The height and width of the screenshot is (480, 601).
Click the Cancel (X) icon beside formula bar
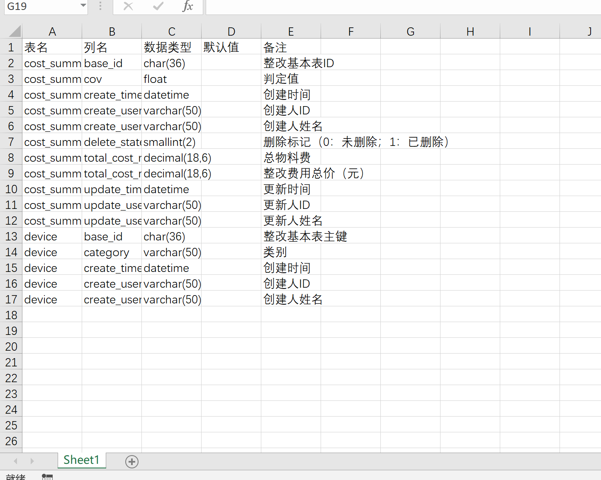[x=128, y=7]
